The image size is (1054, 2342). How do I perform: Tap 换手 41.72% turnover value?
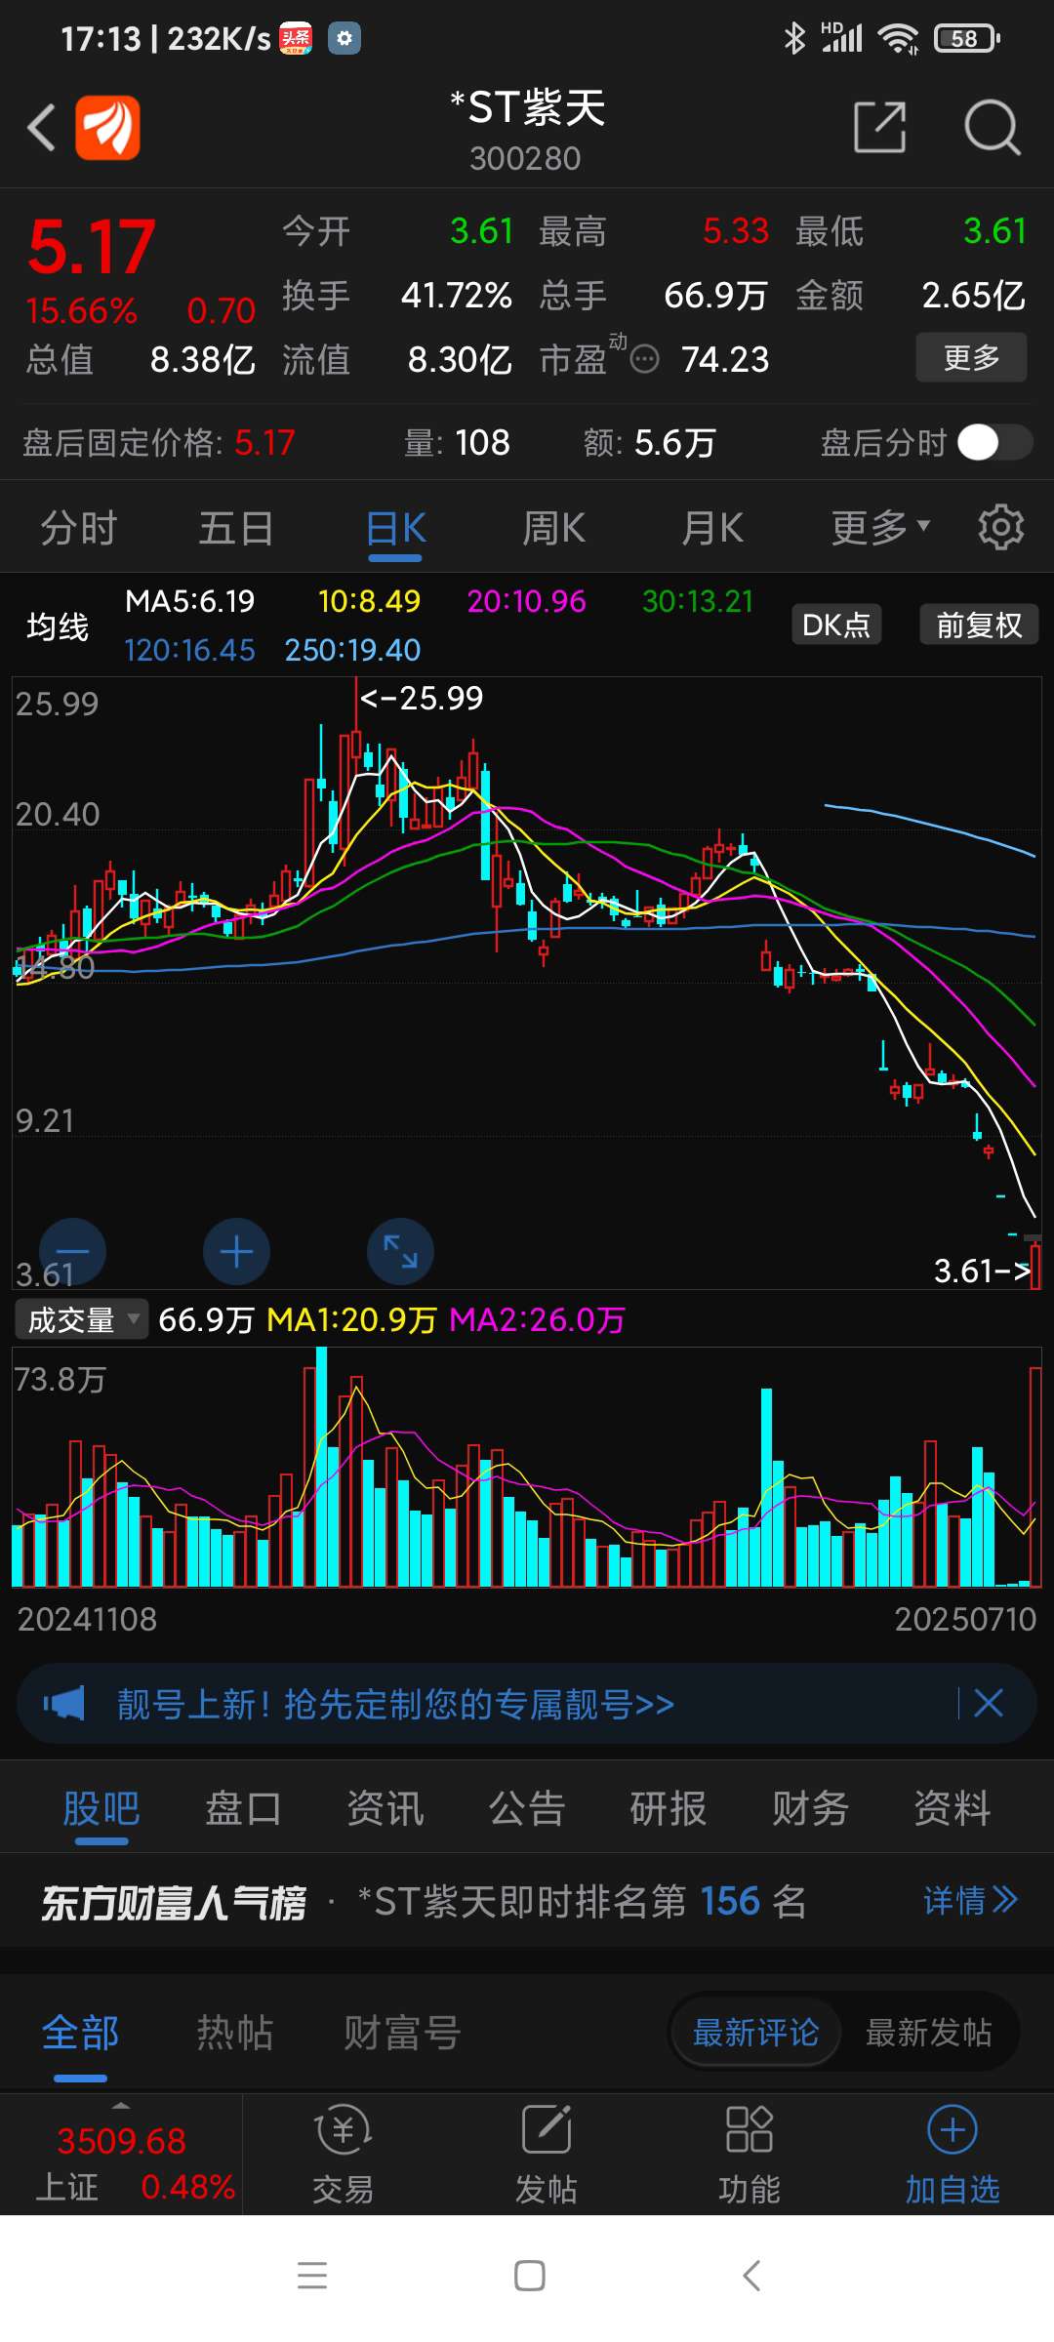397,295
